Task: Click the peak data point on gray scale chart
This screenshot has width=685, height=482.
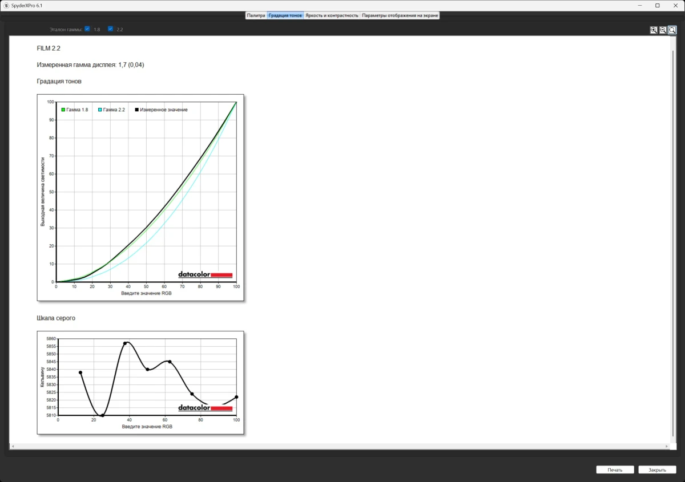Action: pos(125,343)
